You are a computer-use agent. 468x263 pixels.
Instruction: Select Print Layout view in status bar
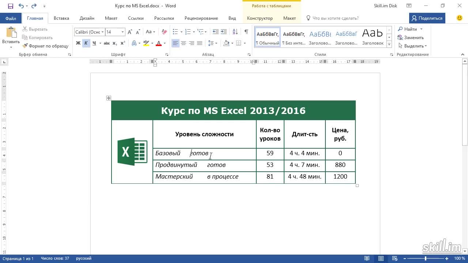381,259
